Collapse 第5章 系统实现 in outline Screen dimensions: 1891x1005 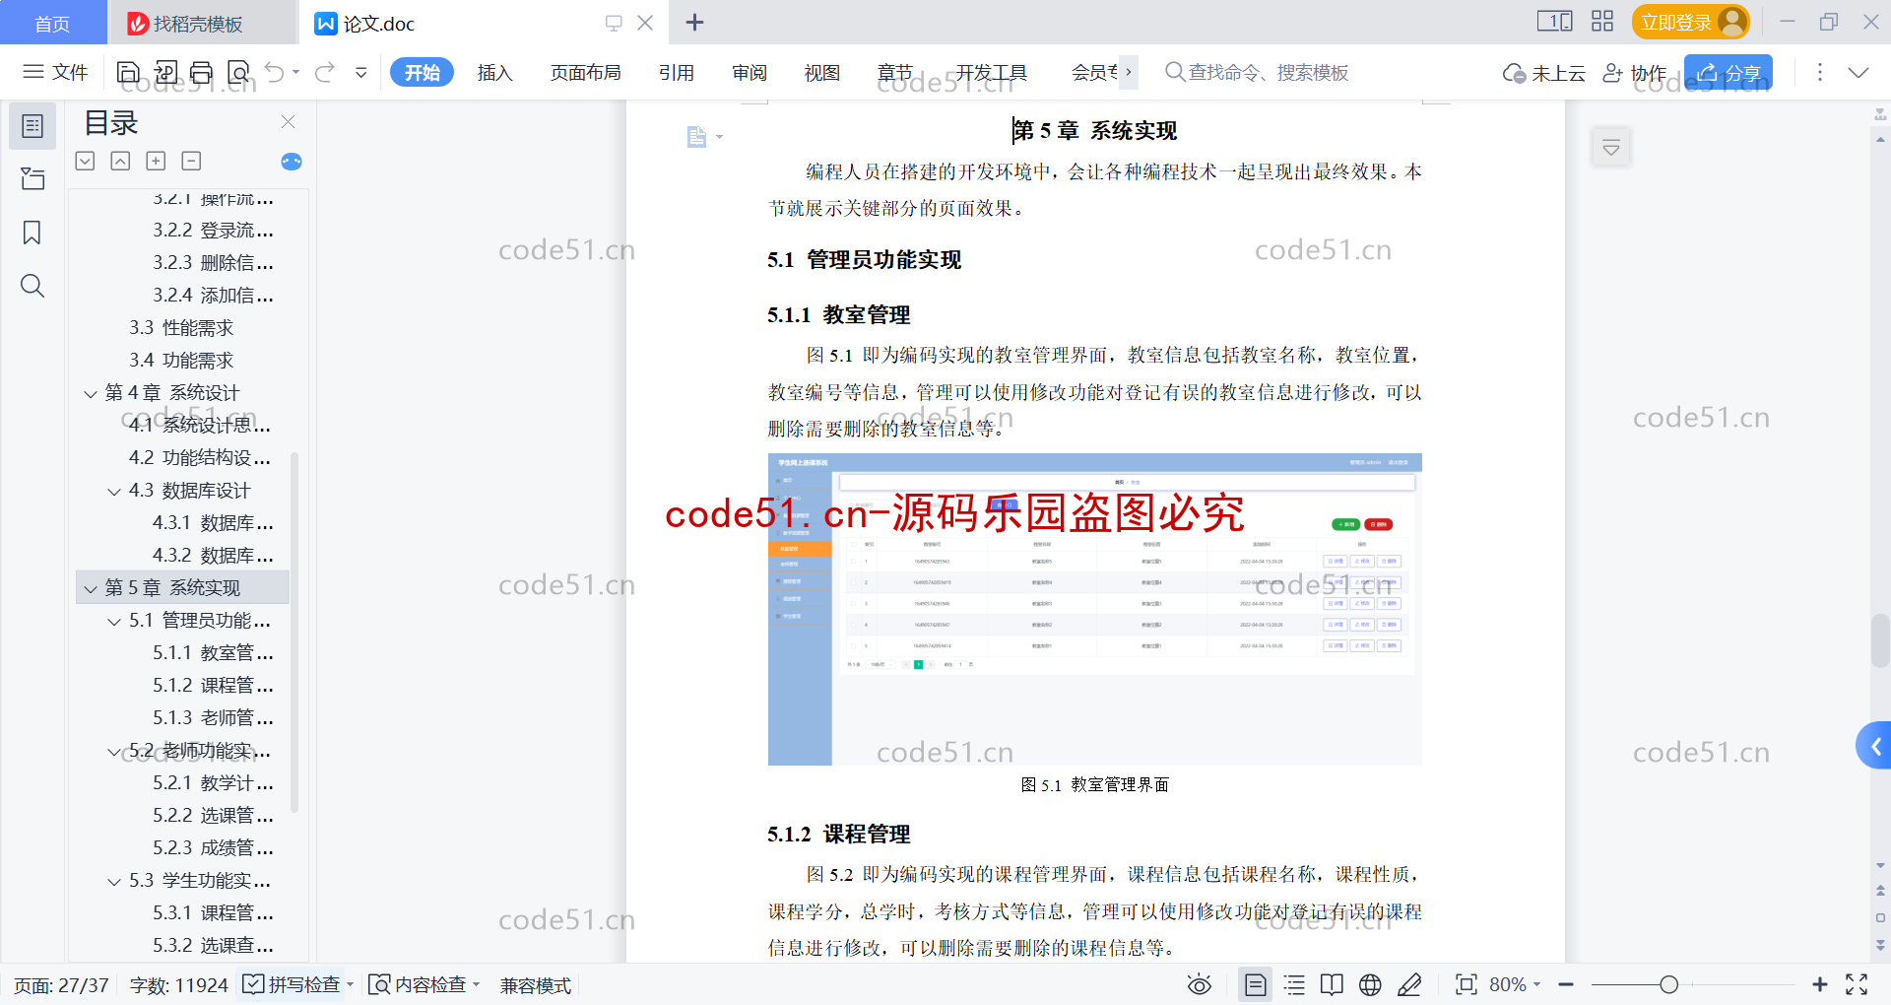[91, 589]
